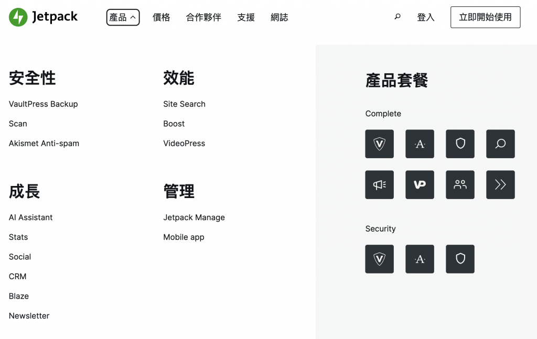The height and width of the screenshot is (339, 537).
Task: Open the Scan product link
Action: click(x=18, y=124)
